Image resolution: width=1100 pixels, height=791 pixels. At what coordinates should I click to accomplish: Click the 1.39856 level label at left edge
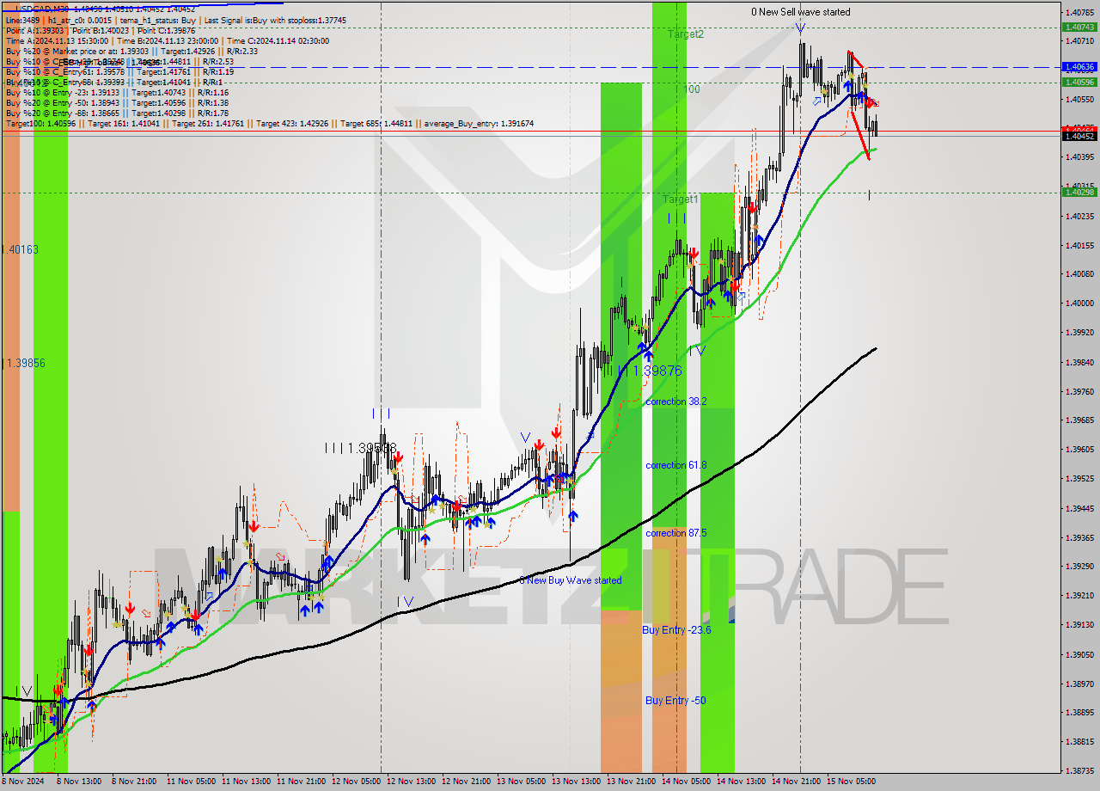pyautogui.click(x=24, y=364)
